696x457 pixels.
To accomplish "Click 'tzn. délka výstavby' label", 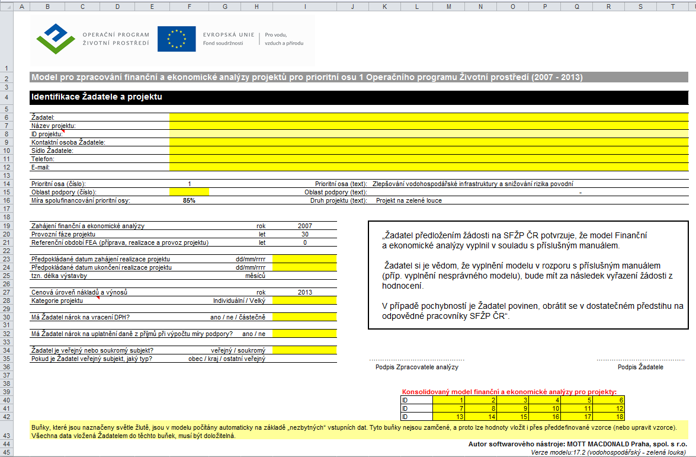I will [x=59, y=276].
